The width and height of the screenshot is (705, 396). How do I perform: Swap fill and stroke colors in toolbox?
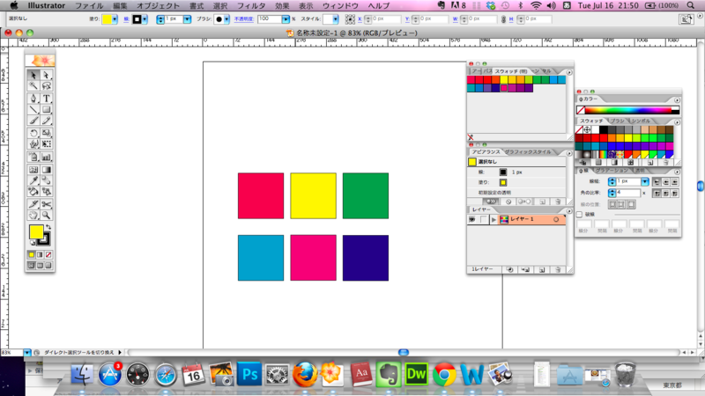click(x=48, y=227)
